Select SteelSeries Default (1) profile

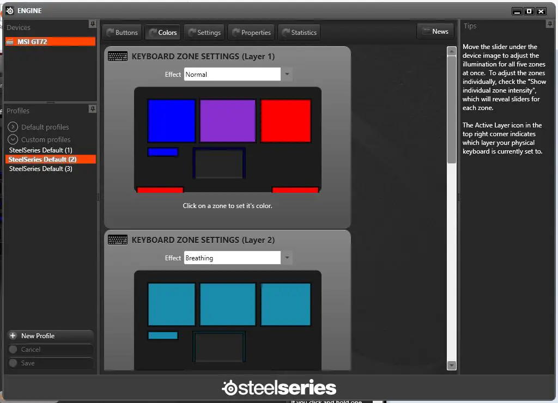click(40, 150)
